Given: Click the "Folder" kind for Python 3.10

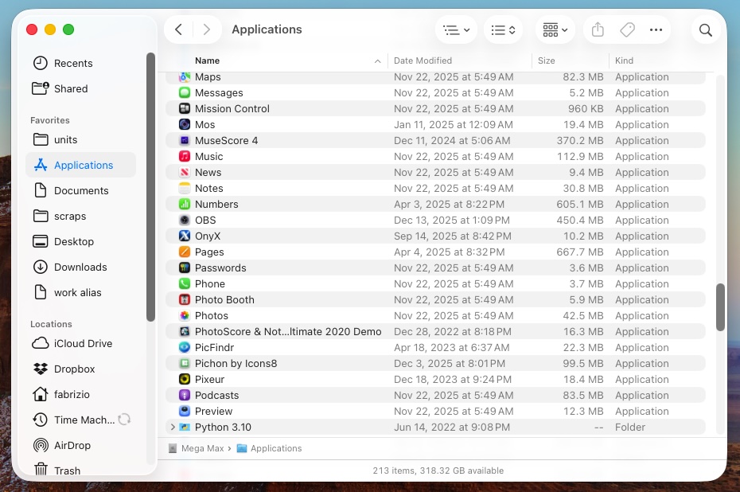Looking at the screenshot, I should click(x=630, y=428).
